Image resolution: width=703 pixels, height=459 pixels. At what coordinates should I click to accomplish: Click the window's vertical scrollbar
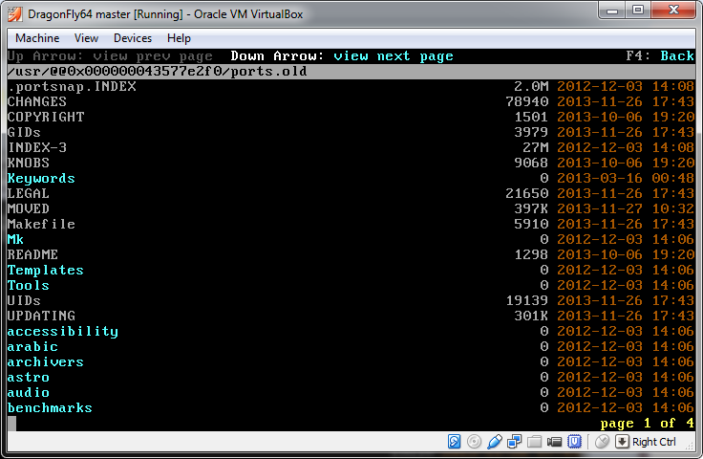698,239
